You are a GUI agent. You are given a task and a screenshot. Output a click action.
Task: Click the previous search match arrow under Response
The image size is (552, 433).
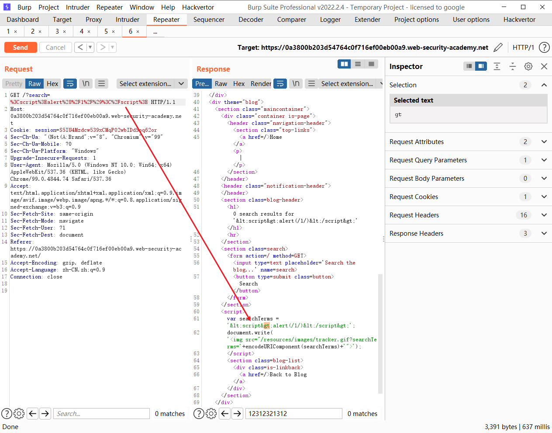[224, 413]
